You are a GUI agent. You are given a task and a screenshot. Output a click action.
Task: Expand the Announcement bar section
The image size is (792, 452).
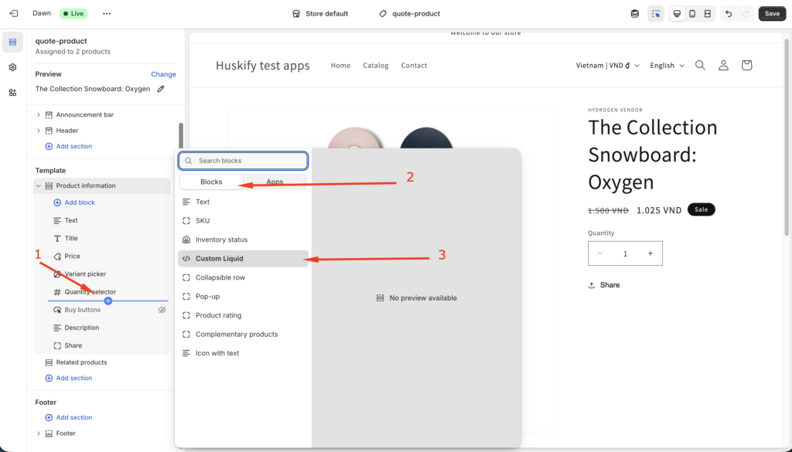(39, 115)
